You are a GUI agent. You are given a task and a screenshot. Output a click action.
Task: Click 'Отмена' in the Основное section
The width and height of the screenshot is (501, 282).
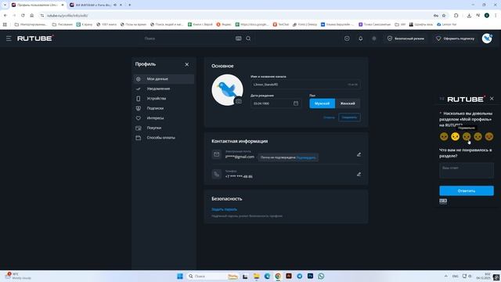pos(329,117)
